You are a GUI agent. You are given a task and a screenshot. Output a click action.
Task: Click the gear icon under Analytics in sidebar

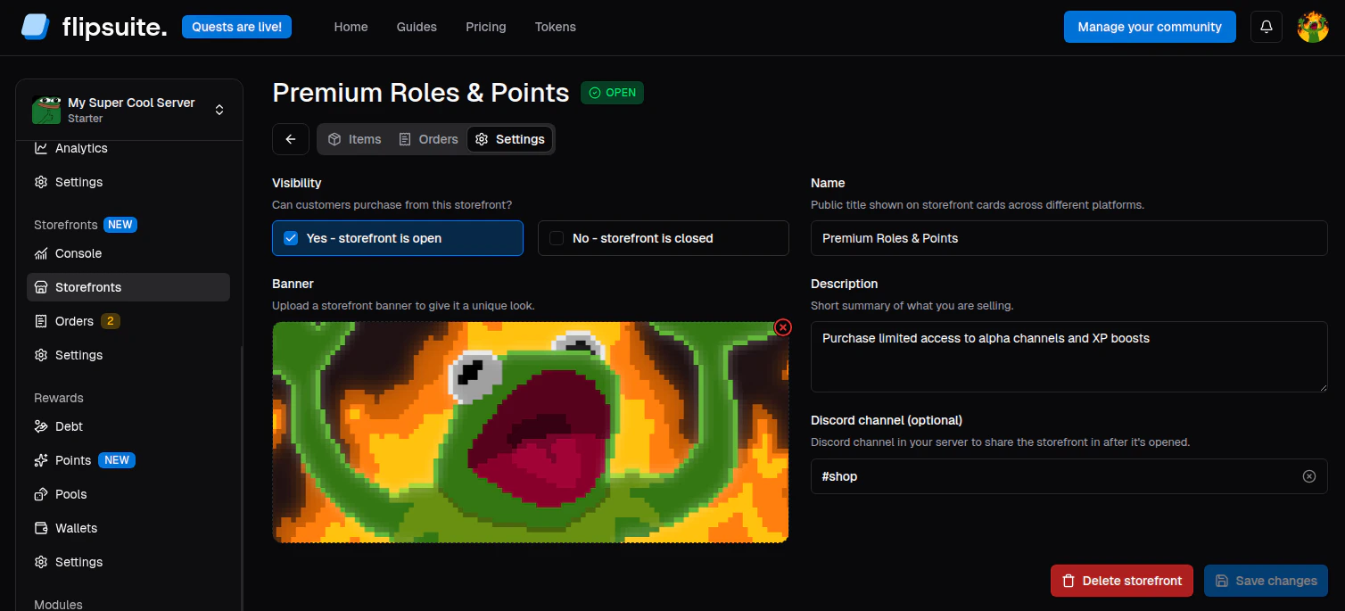click(40, 182)
